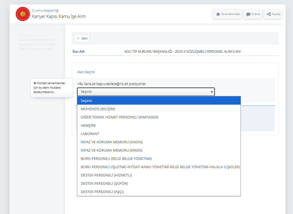Go back with the Geri button

tap(82, 38)
